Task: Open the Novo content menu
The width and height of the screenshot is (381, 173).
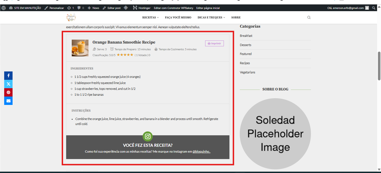Action: point(94,8)
